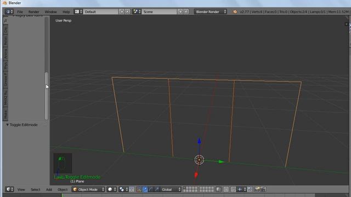Toggle manipulate center points only
Screen dimensions: 351x197
coord(132,189)
